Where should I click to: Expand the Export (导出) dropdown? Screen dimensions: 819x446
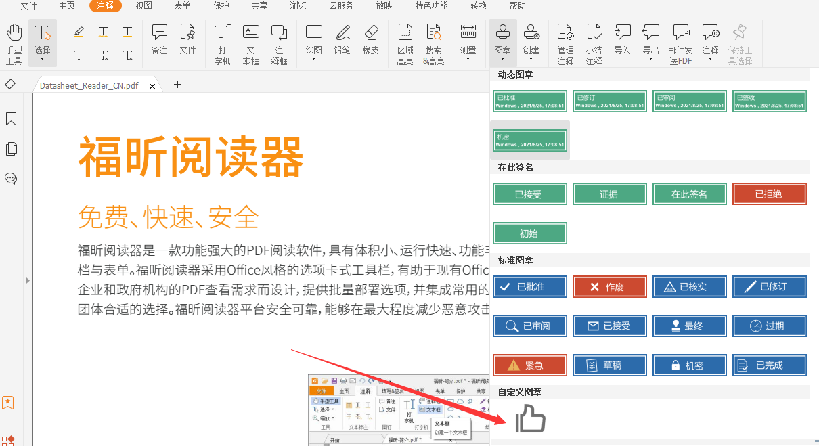650,43
